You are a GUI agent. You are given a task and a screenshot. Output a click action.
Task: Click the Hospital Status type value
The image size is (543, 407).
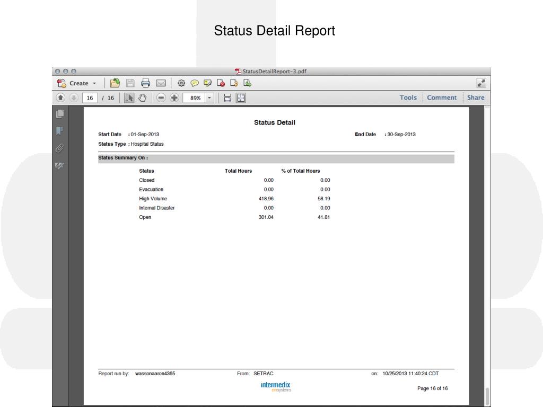[x=147, y=144]
